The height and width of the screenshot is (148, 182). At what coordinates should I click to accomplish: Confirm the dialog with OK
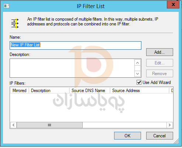coord(127,135)
